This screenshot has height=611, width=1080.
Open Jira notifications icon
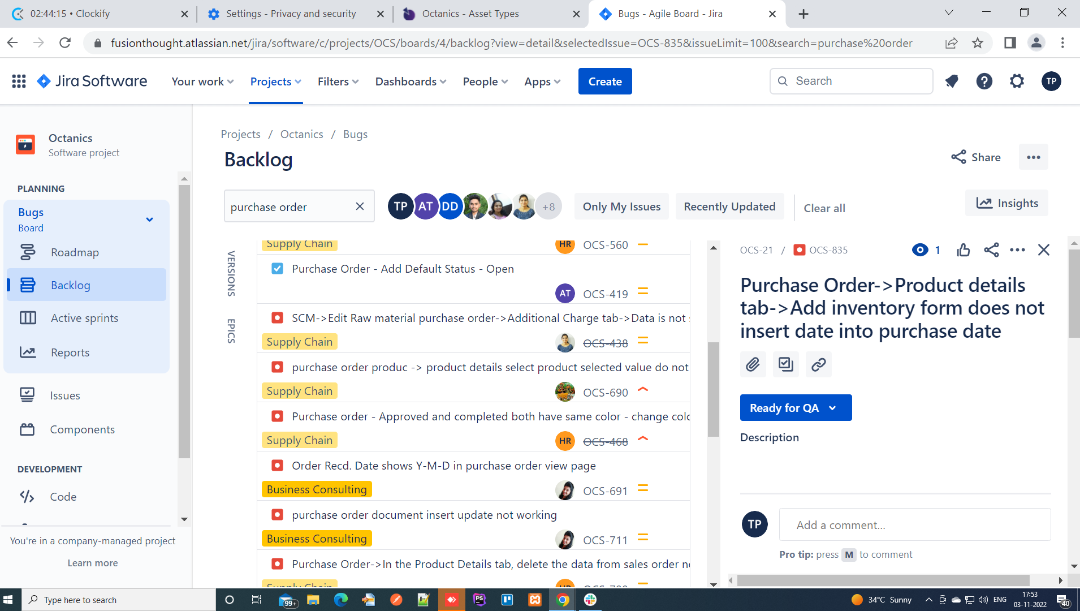pos(952,81)
